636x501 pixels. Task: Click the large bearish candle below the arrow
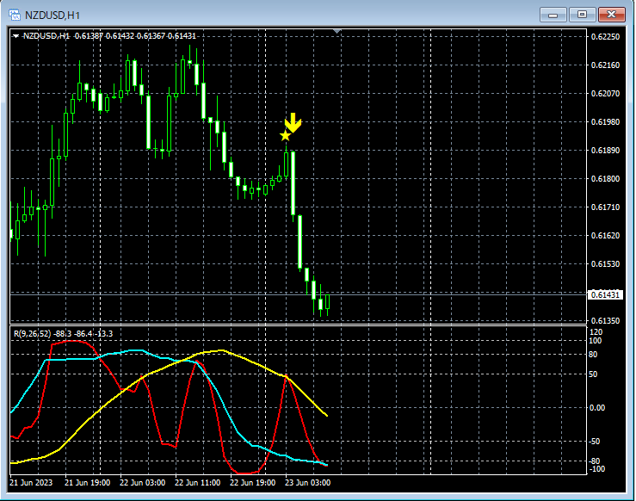click(293, 182)
